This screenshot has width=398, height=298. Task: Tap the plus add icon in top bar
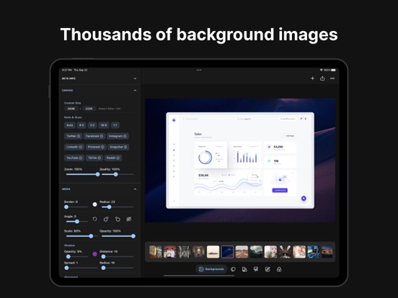[312, 78]
